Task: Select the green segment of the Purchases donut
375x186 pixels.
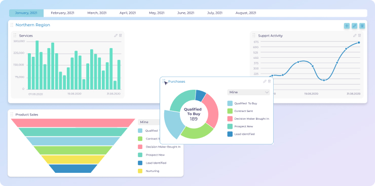Action: click(197, 131)
